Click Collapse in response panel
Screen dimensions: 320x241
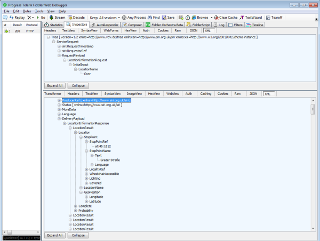click(x=78, y=236)
